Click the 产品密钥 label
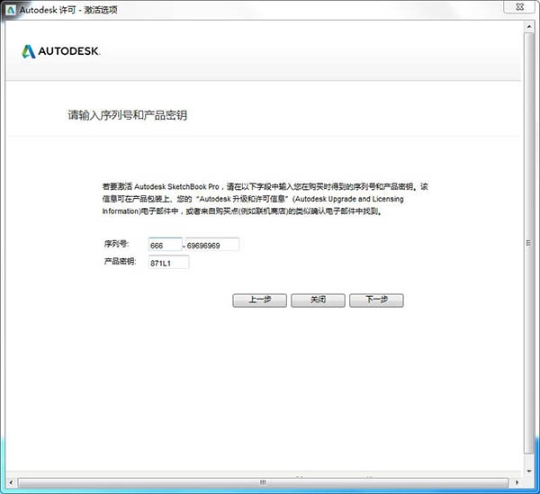Image resolution: width=540 pixels, height=494 pixels. (120, 262)
